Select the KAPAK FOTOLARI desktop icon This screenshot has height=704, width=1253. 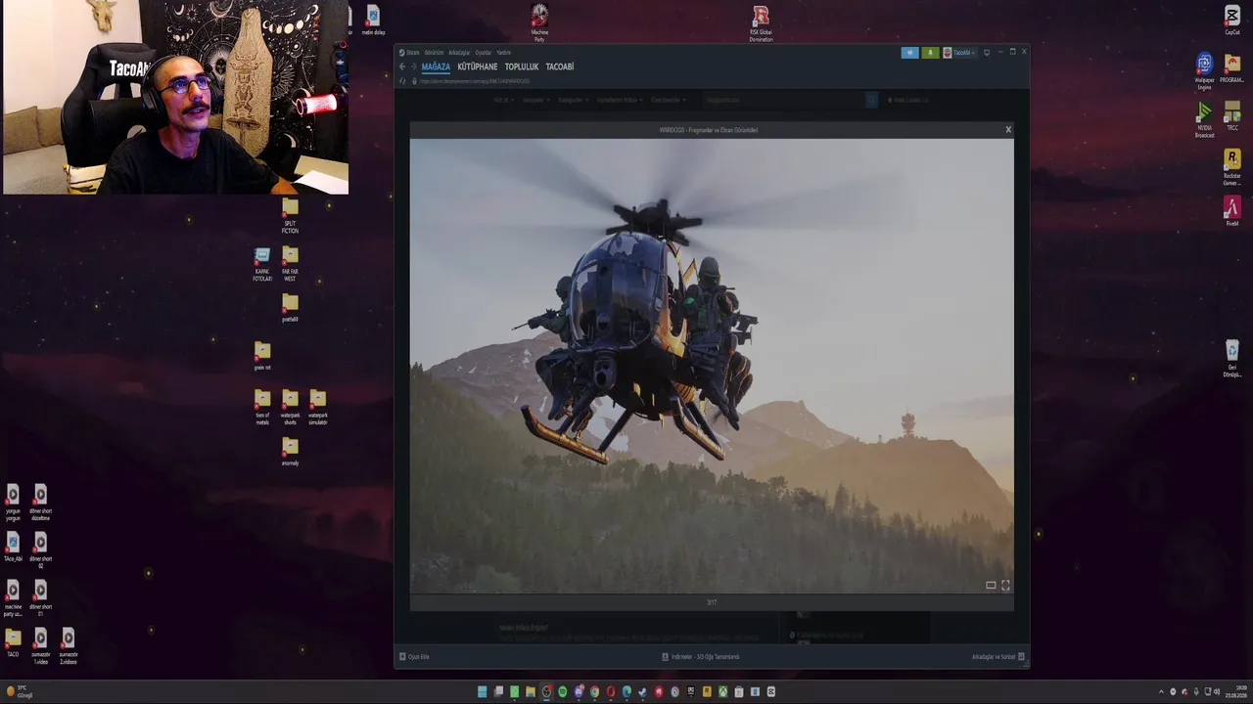pyautogui.click(x=262, y=264)
